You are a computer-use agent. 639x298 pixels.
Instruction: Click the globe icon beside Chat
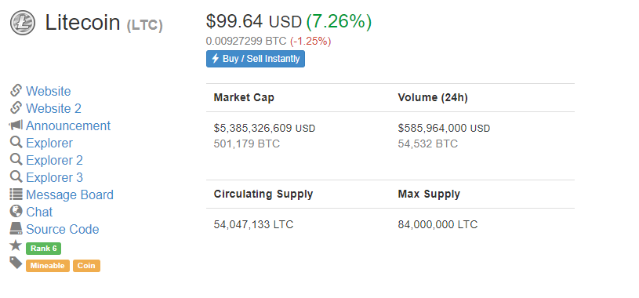click(x=16, y=211)
